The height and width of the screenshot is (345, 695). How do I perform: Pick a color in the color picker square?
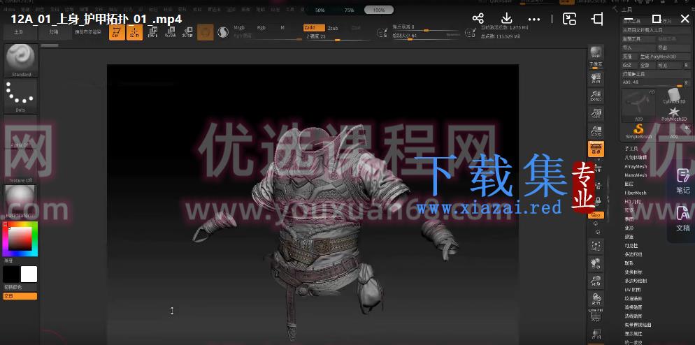(x=20, y=239)
